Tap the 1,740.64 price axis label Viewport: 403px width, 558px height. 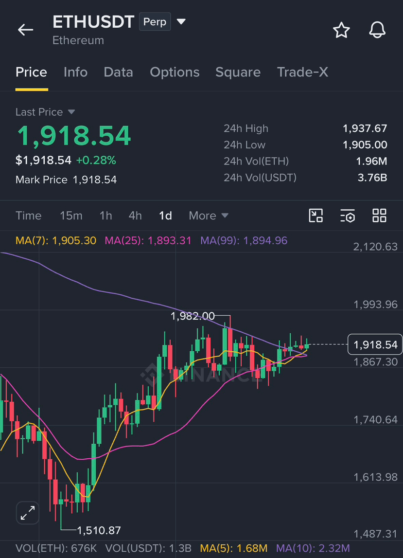tap(375, 420)
